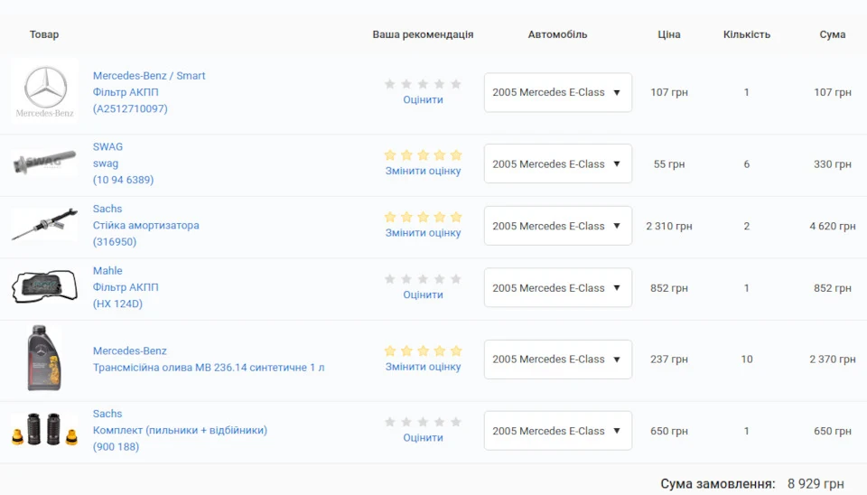Rate Sachs Комплект four stars
This screenshot has height=495, width=867.
440,422
